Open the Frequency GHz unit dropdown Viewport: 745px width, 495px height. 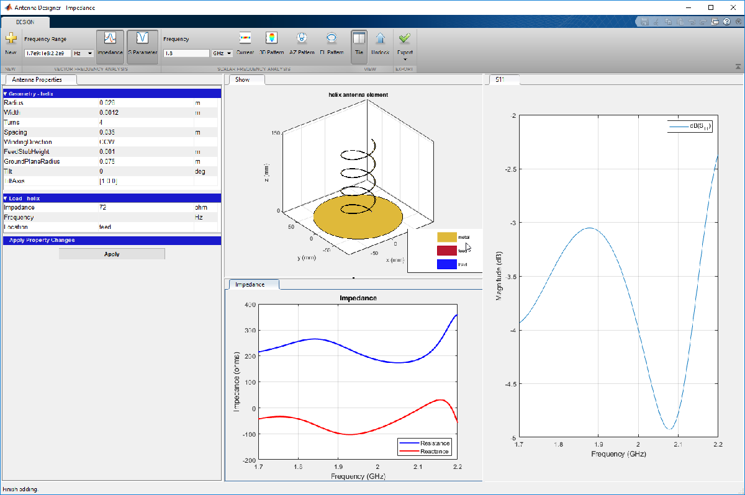coord(222,53)
